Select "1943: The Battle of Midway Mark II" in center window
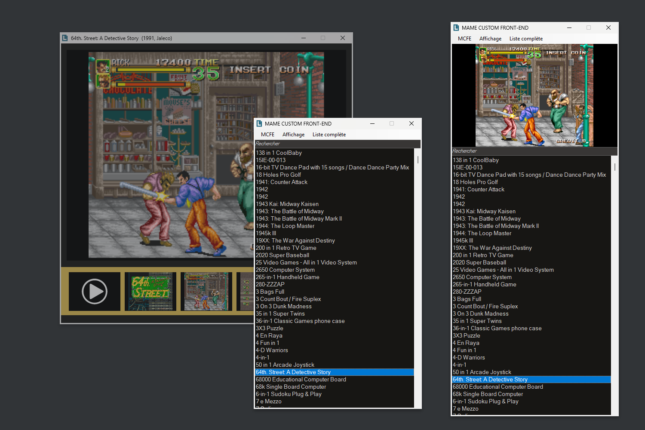The height and width of the screenshot is (430, 645). [x=334, y=218]
